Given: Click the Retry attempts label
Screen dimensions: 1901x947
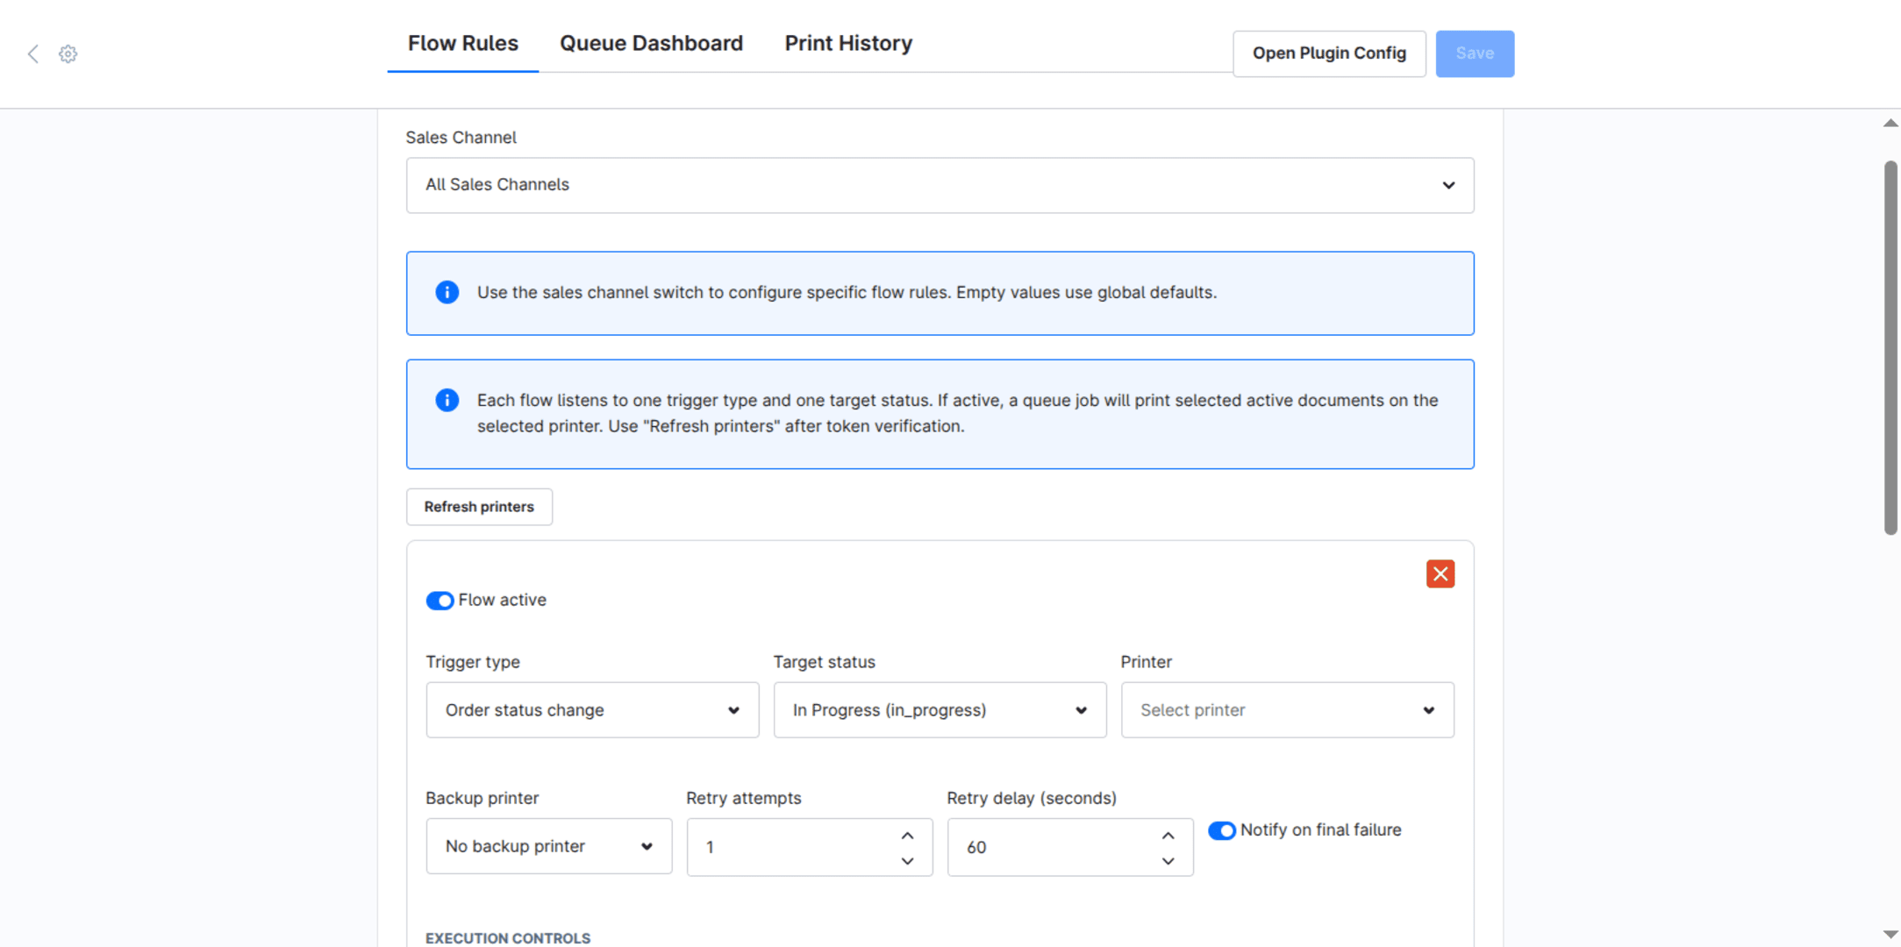Looking at the screenshot, I should (x=743, y=798).
